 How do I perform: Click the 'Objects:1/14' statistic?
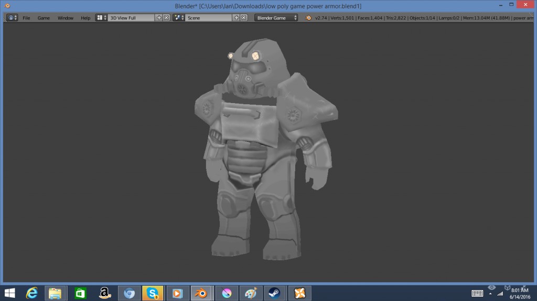(x=422, y=18)
